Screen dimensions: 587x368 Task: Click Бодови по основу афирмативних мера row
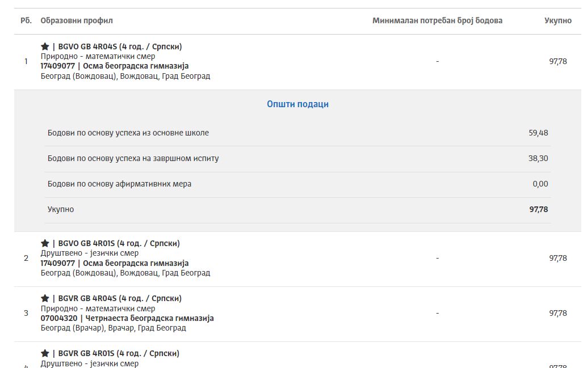pos(297,184)
